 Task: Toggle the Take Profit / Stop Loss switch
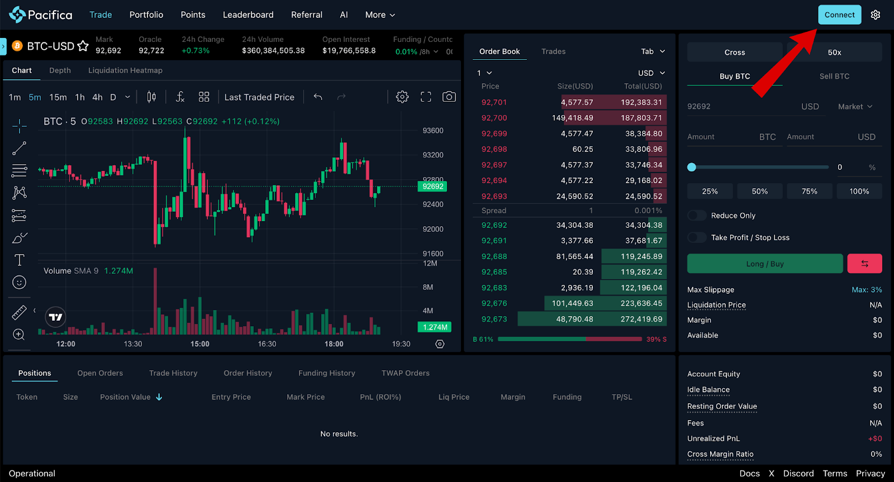point(697,237)
